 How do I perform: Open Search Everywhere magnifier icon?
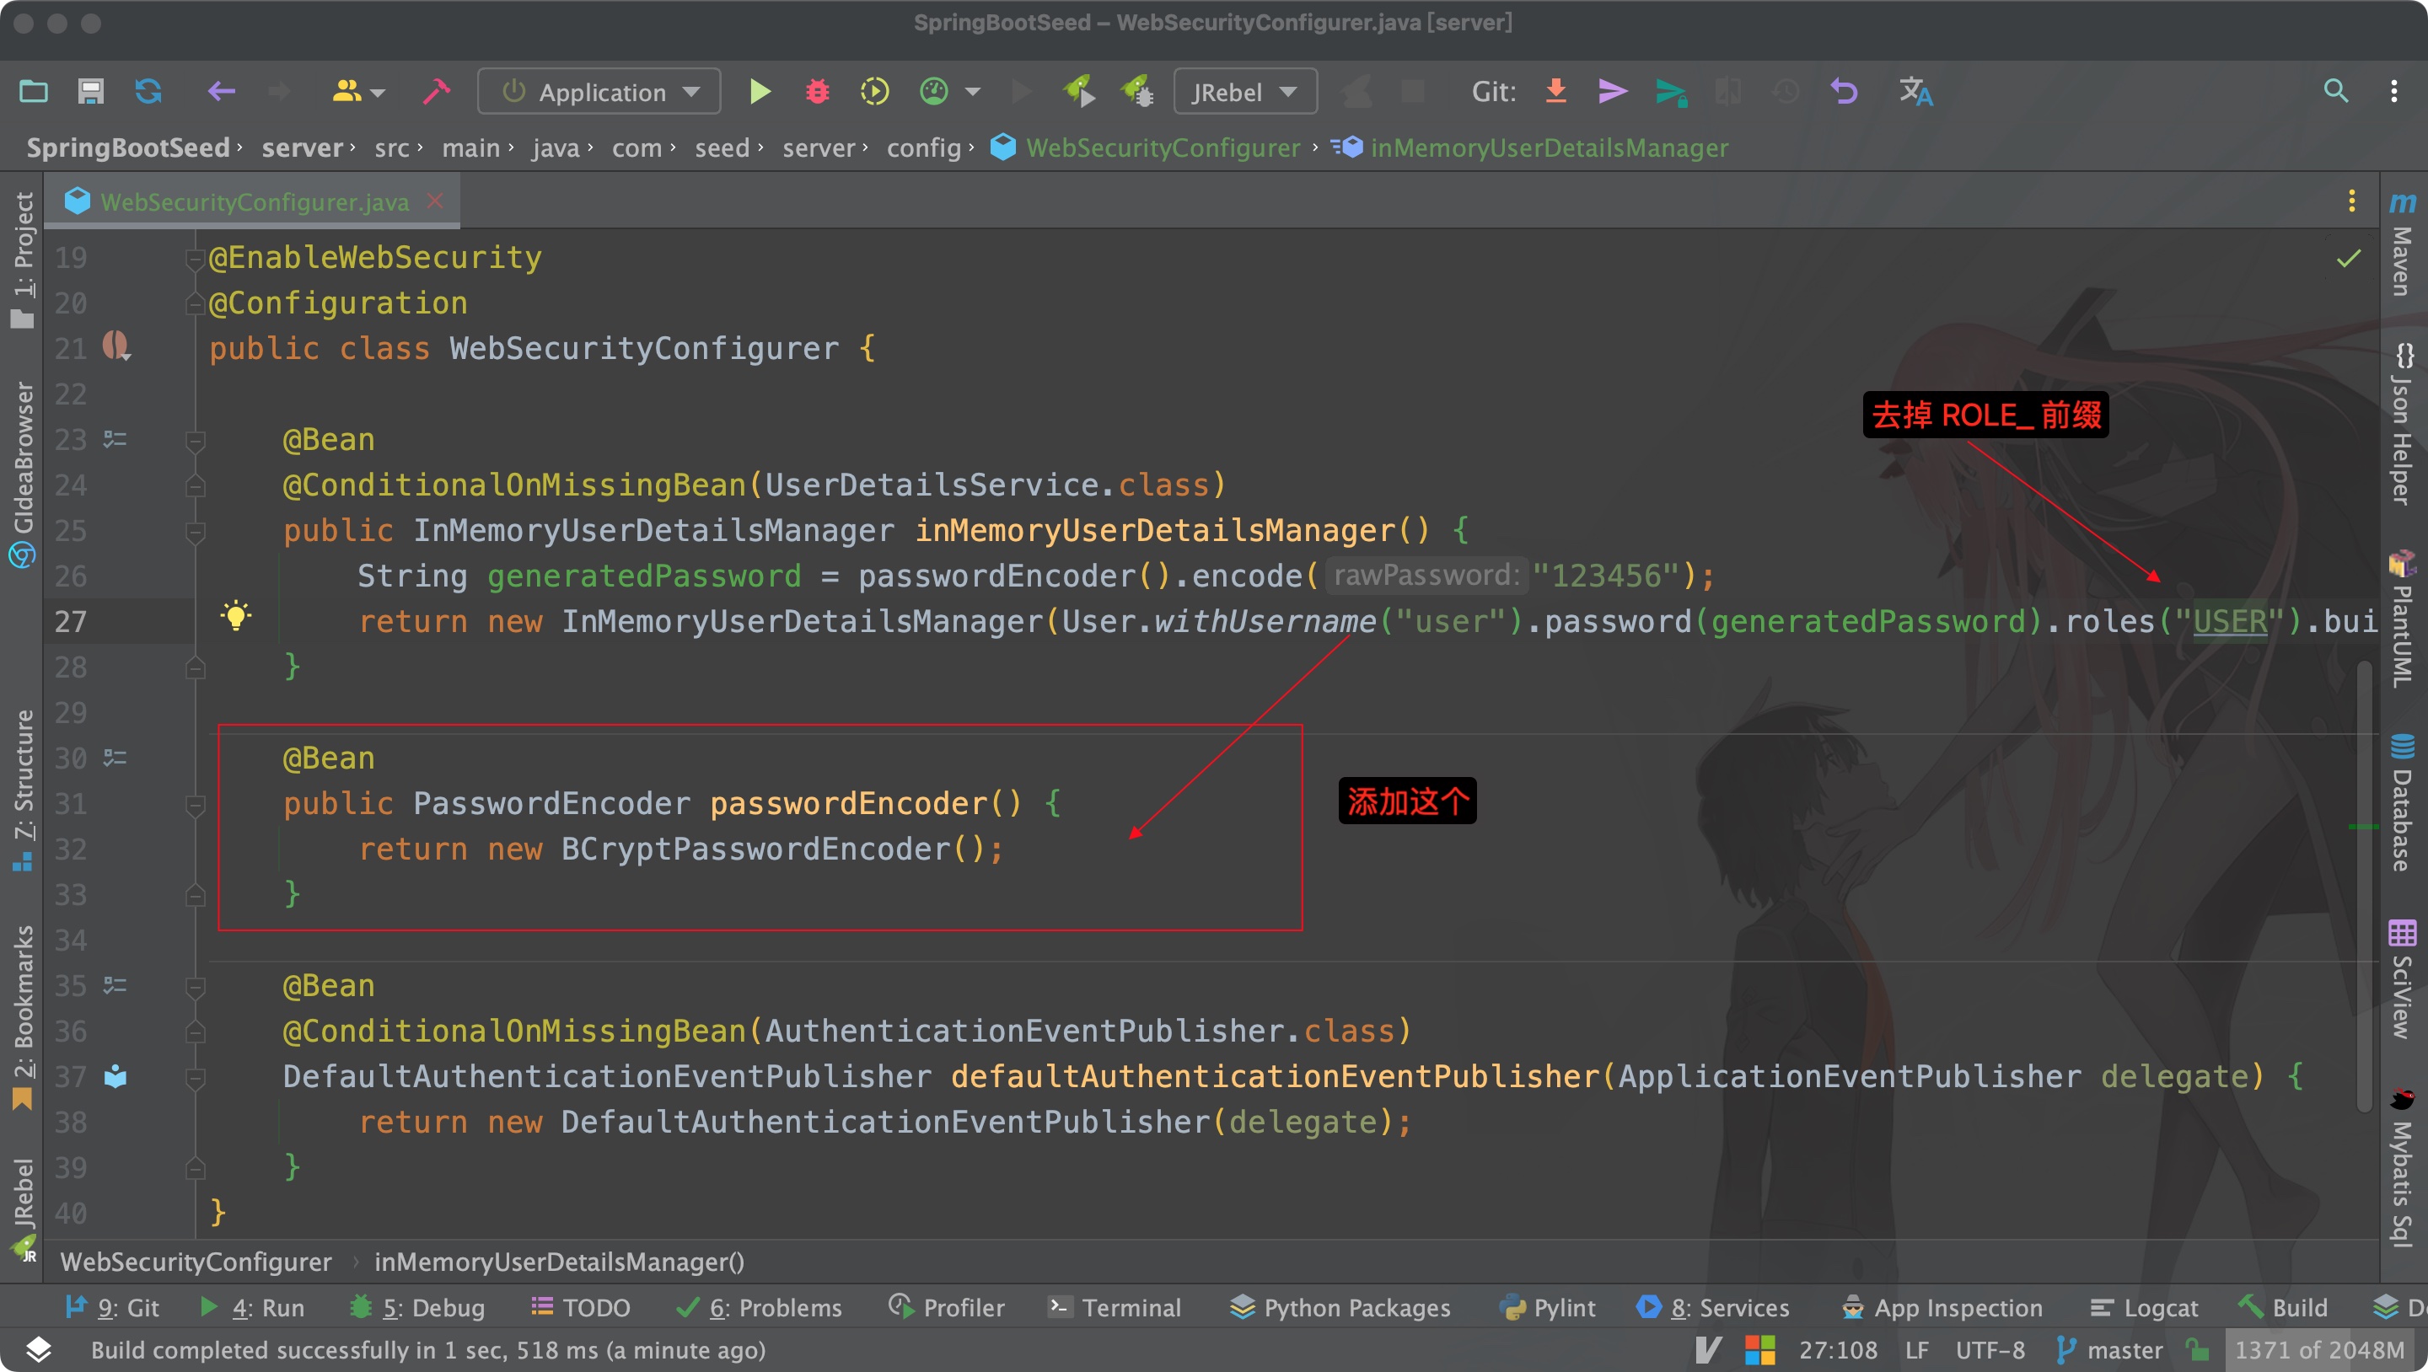tap(2335, 90)
